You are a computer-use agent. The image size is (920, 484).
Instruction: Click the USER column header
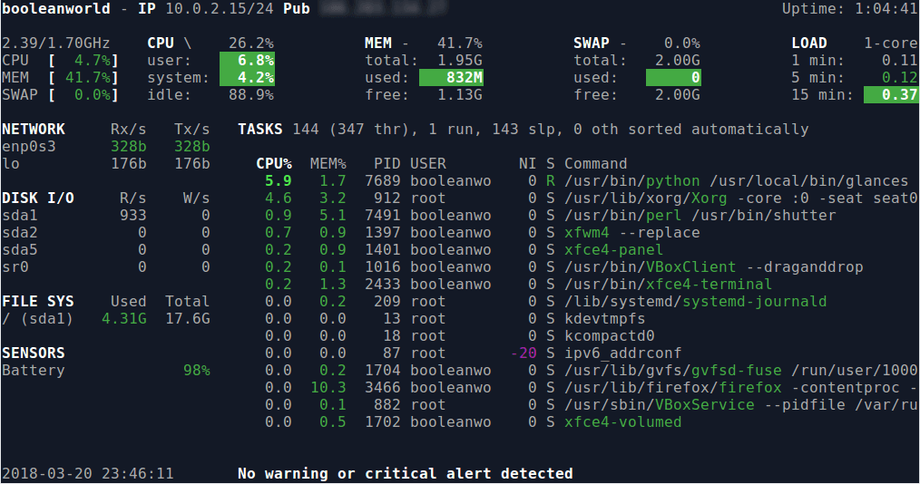pos(428,163)
